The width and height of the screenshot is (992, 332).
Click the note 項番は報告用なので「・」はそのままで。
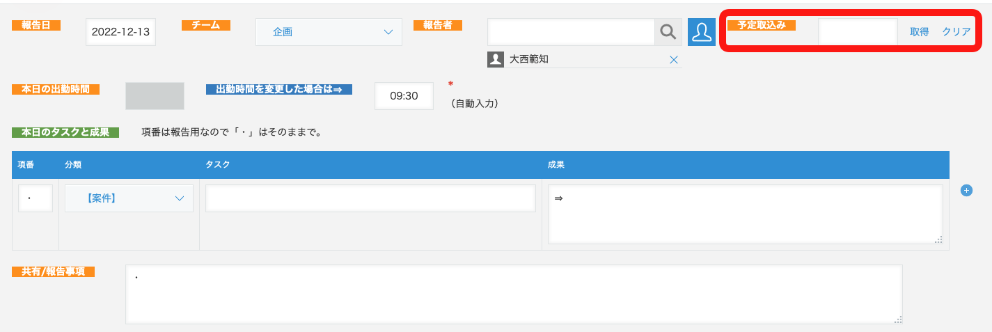pyautogui.click(x=232, y=132)
